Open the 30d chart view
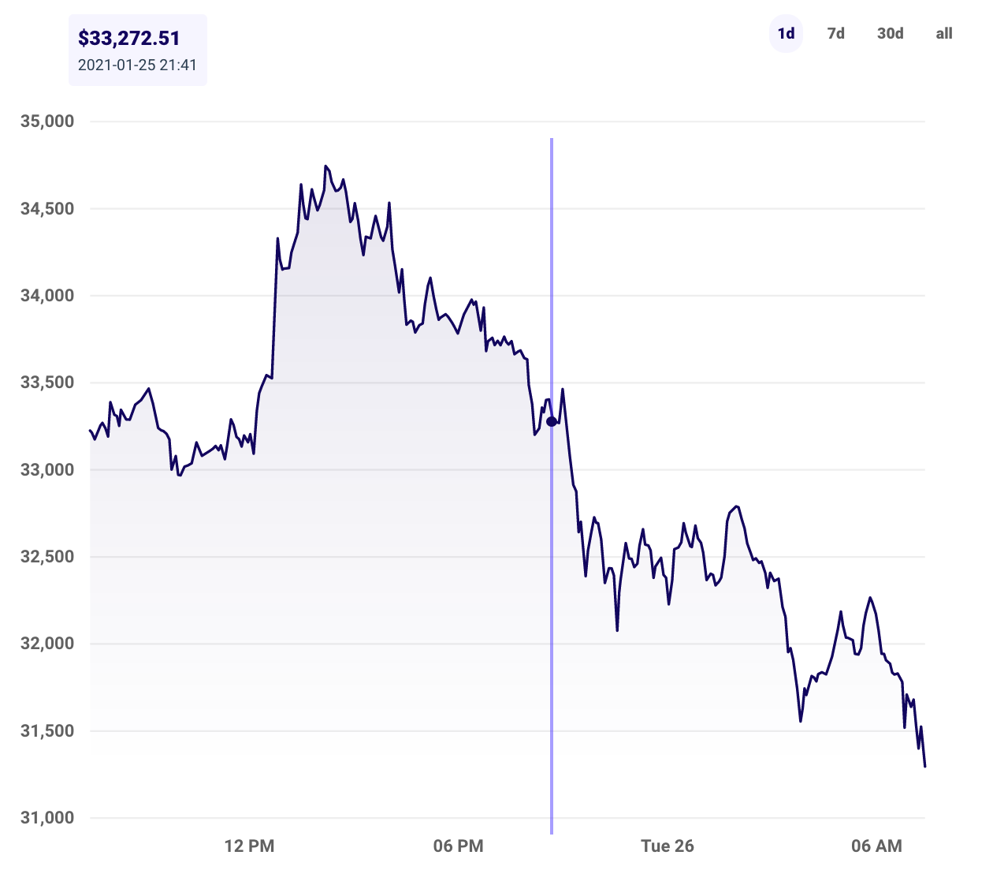This screenshot has width=993, height=885. (x=890, y=34)
